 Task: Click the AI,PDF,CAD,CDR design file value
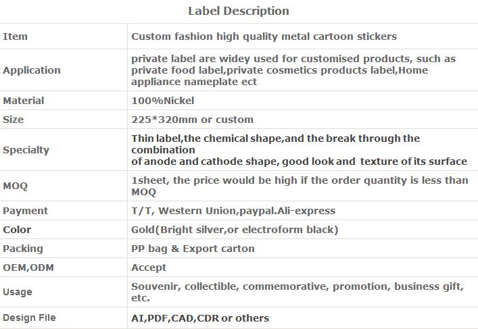click(x=200, y=318)
